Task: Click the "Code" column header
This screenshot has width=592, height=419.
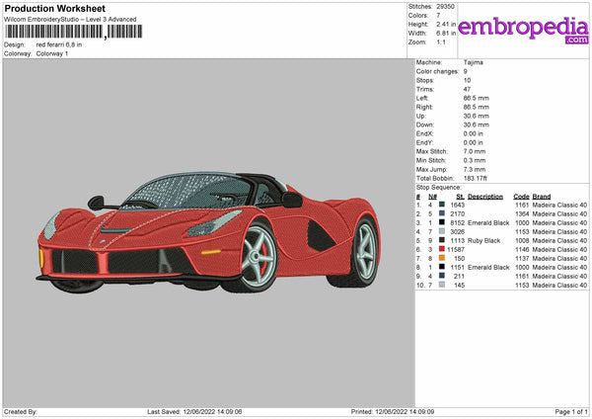Action: point(521,197)
